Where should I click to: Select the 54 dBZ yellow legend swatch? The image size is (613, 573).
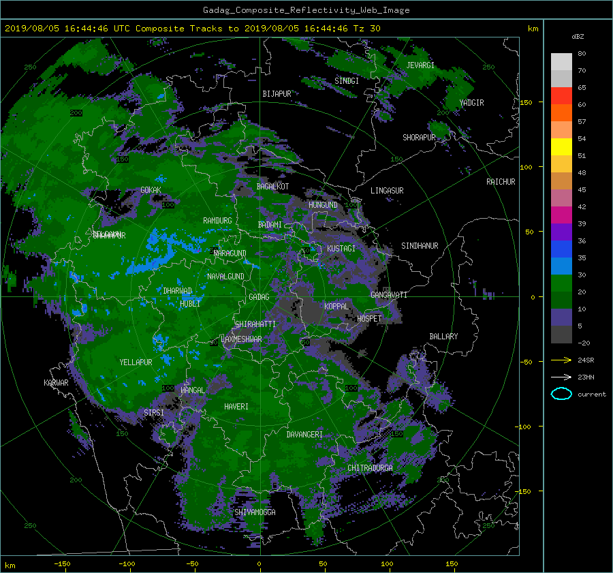(561, 147)
